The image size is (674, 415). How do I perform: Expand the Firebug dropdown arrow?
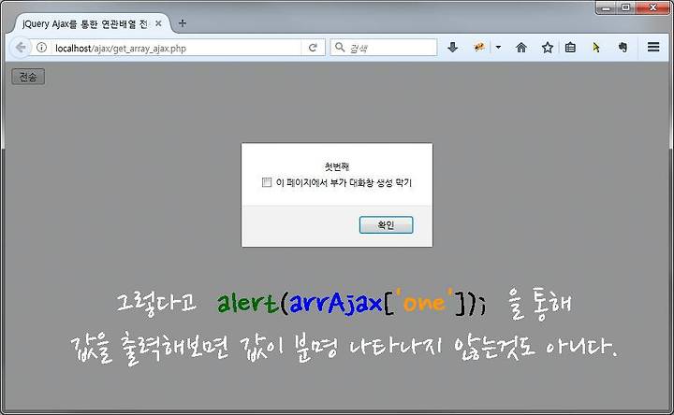(498, 47)
